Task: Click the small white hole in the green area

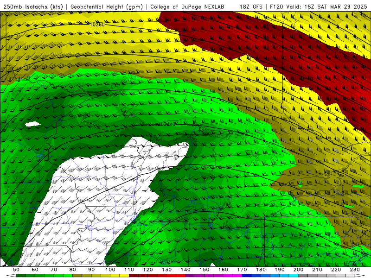Action: 32,124
